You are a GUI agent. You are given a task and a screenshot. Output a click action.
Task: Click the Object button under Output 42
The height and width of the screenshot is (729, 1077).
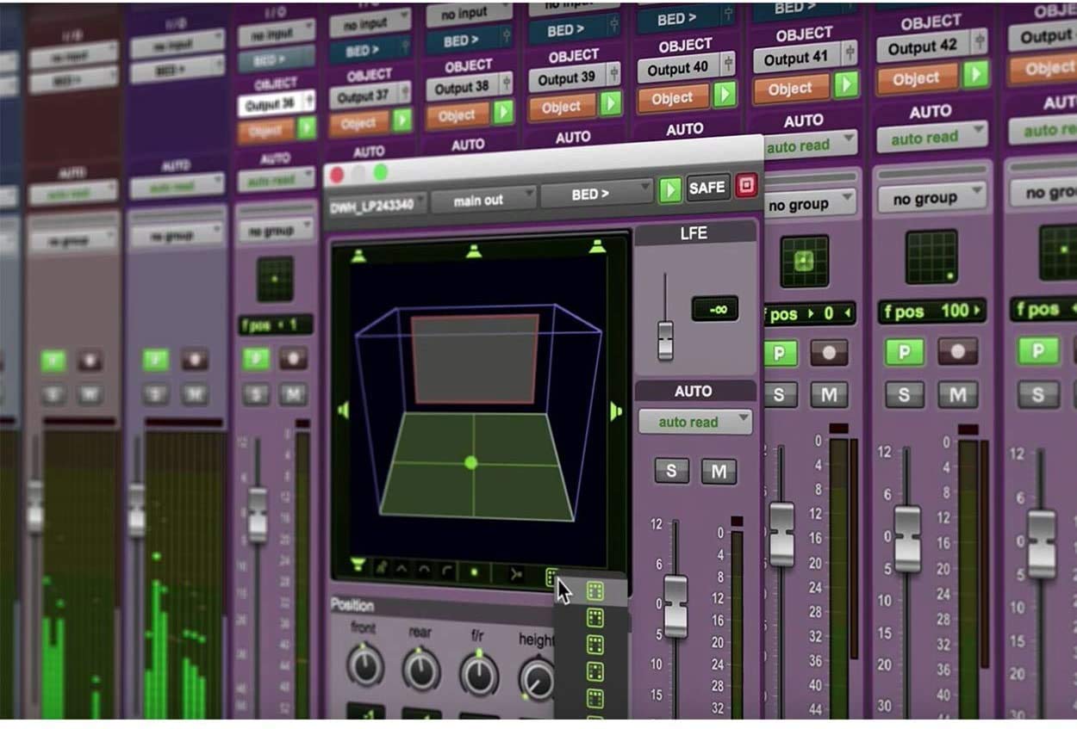pos(917,78)
